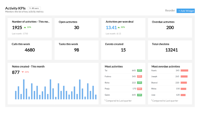Click red down arrow beside 877
Screen dimensions: 200x113
pyautogui.click(x=23, y=72)
